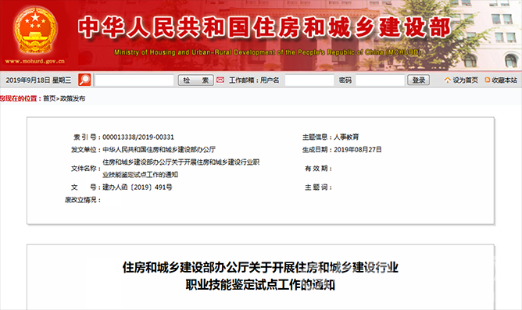Viewport: 522px width, 310px height.
Task: Click the 发文单位 label
Action: pos(85,150)
